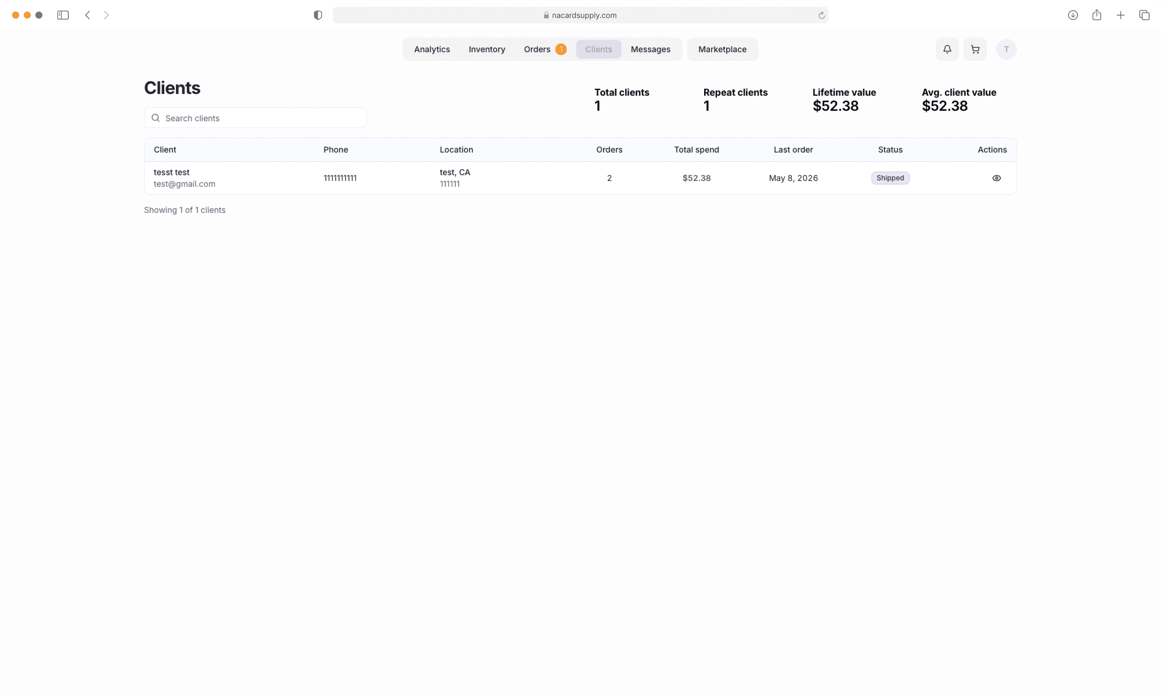Viewport: 1161px width, 696px height.
Task: Click the privacy shield icon
Action: [x=318, y=15]
